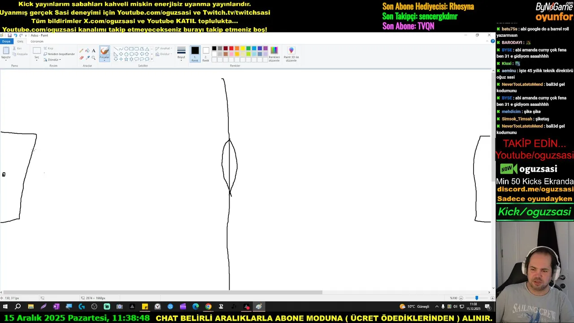Open the Seç dropdown arrow

click(37, 60)
